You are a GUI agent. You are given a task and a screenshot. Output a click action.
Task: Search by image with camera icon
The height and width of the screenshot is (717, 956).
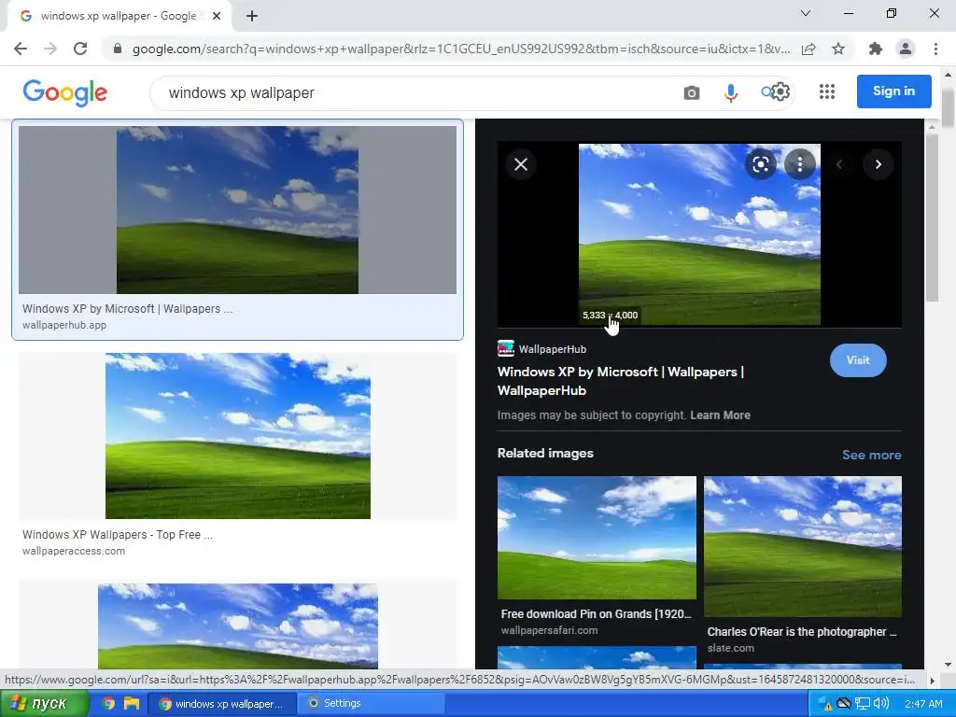(x=692, y=92)
